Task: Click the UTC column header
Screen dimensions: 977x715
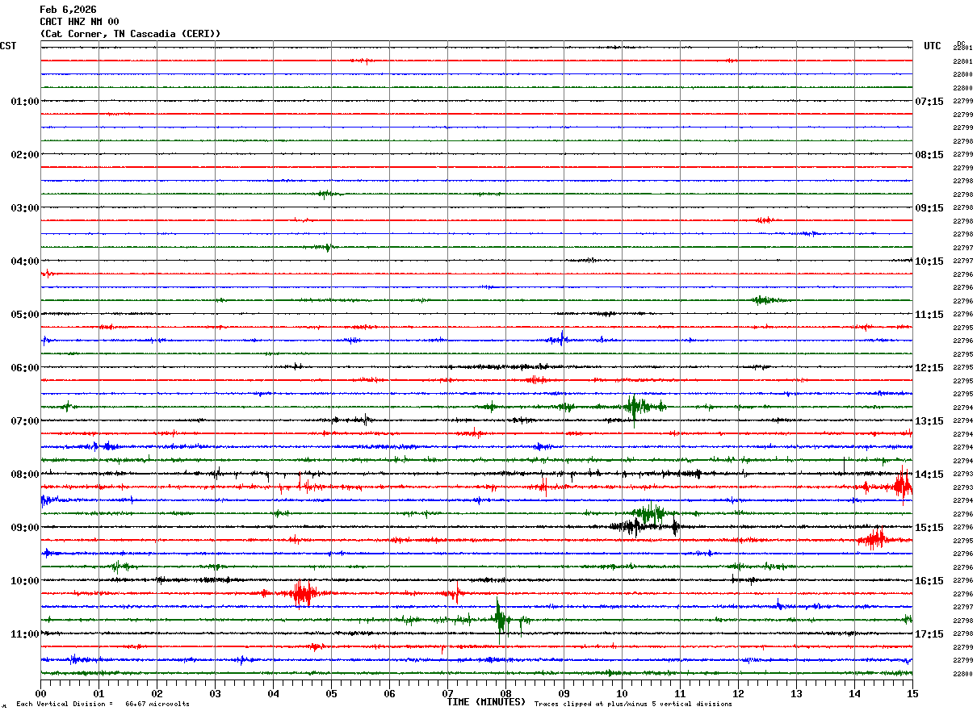Action: (933, 46)
